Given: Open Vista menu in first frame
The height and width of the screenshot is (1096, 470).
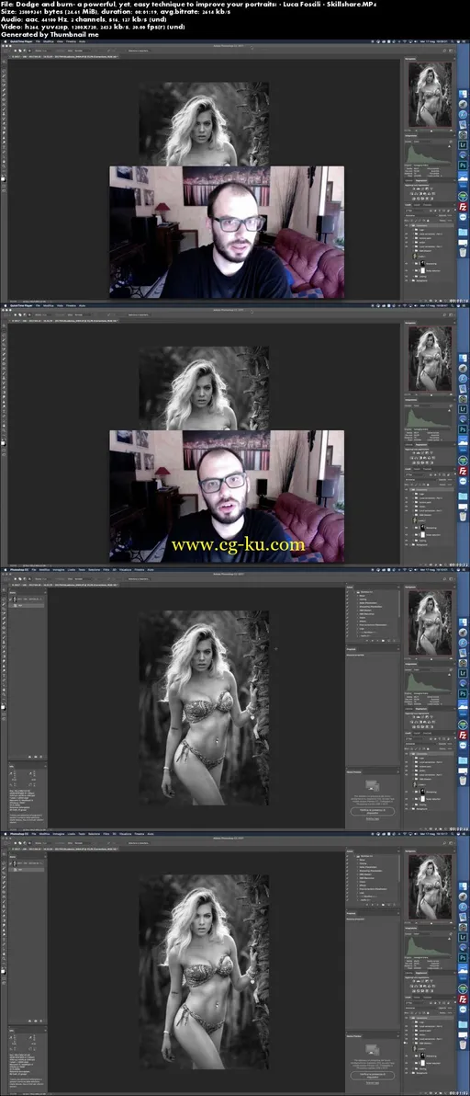Looking at the screenshot, I should coord(60,43).
